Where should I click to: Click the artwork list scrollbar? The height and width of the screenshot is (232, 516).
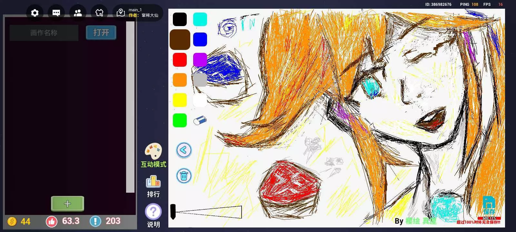[x=130, y=107]
